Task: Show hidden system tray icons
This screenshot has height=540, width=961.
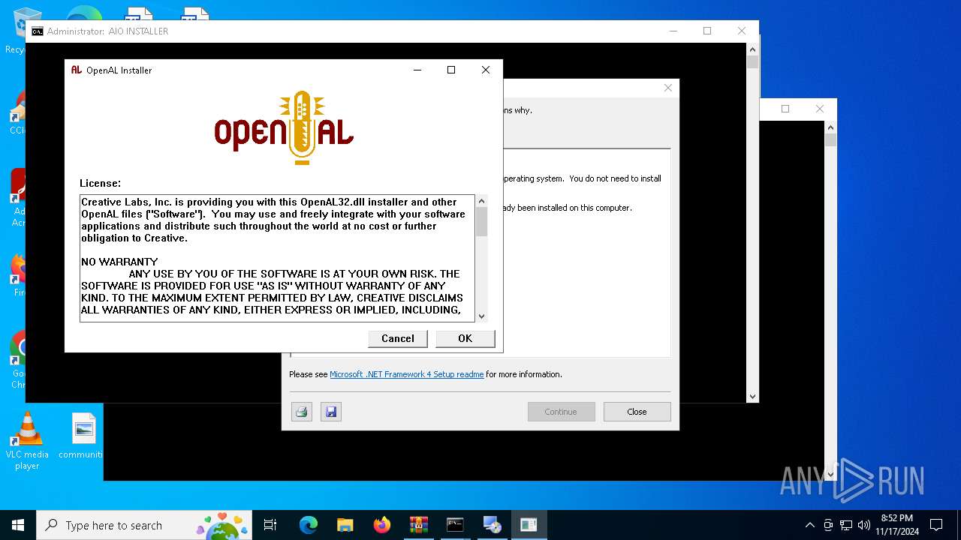Action: coord(809,525)
